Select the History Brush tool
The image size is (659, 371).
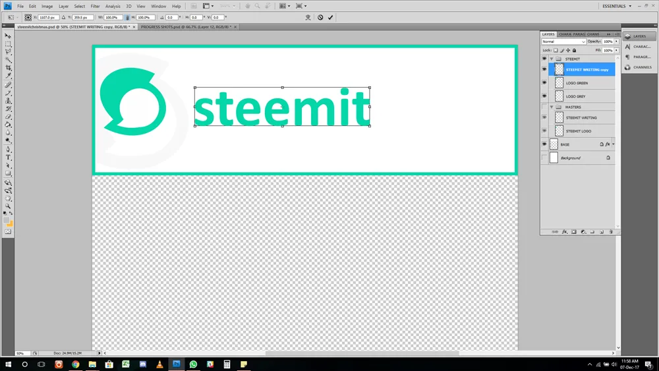(8, 109)
